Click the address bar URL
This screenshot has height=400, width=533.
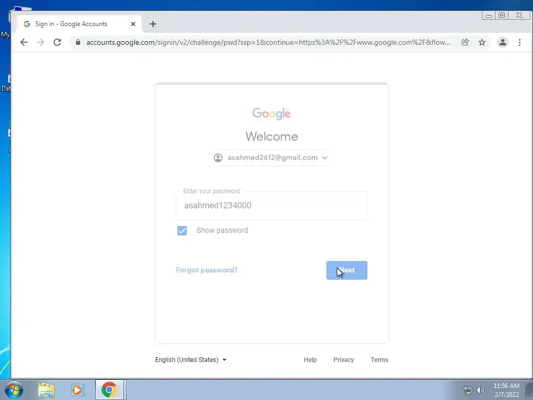(x=268, y=42)
